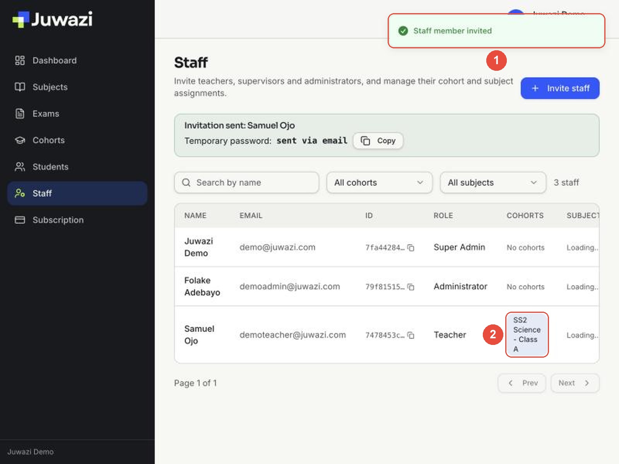Click the green check icon in toast
Image resolution: width=619 pixels, height=464 pixels.
point(403,31)
